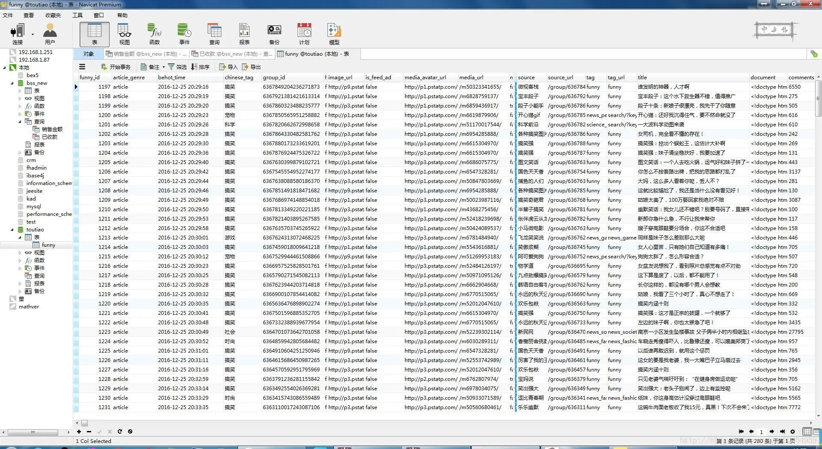Click 导入 (Import) button
Screen dimensions: 822x449
click(228, 67)
